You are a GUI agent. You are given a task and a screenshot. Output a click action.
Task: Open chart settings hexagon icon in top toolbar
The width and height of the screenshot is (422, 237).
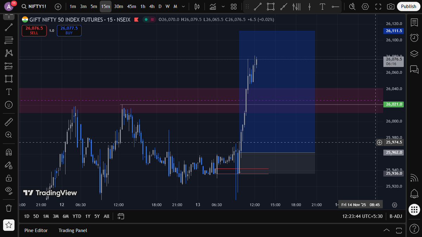click(x=365, y=6)
